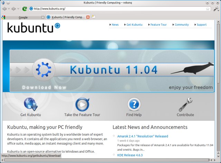Click the "enjoy your freedom" banner text
This screenshot has height=163, width=221.
click(191, 87)
